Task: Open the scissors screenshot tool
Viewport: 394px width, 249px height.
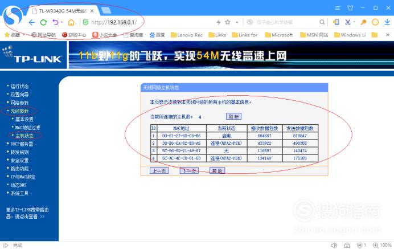Action: click(x=348, y=22)
